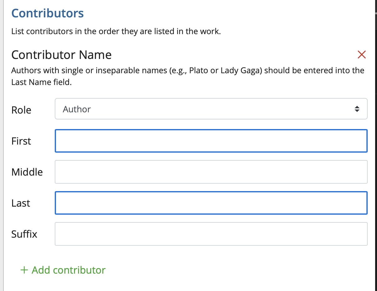Click the green plus icon
This screenshot has width=377, height=291.
24,270
